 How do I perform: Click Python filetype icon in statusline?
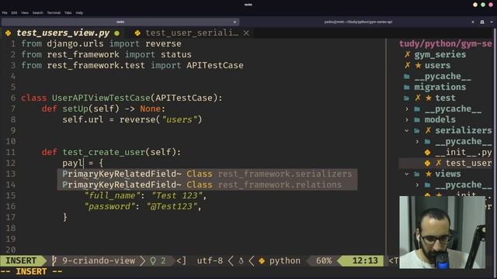[x=262, y=261]
